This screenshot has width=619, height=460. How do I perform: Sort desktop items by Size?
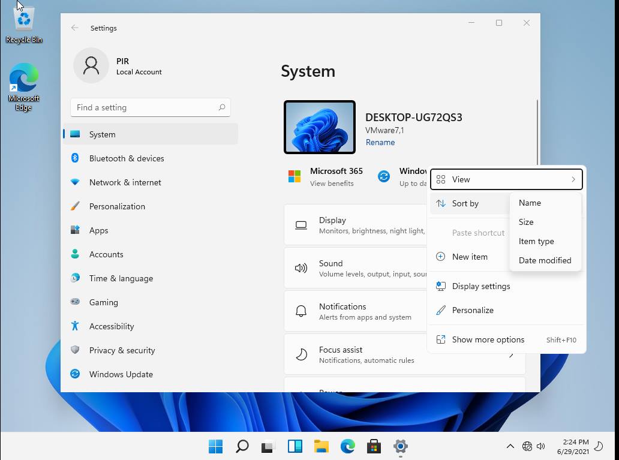click(546, 222)
